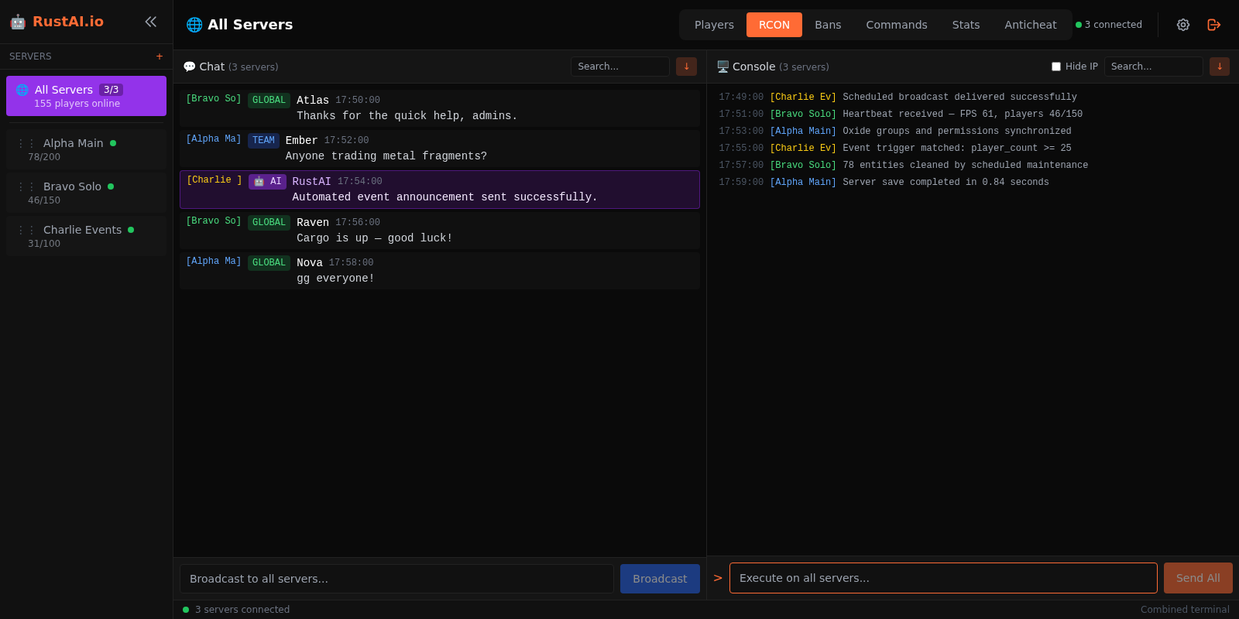Switch to the Players tab
This screenshot has height=619, width=1239.
point(714,25)
